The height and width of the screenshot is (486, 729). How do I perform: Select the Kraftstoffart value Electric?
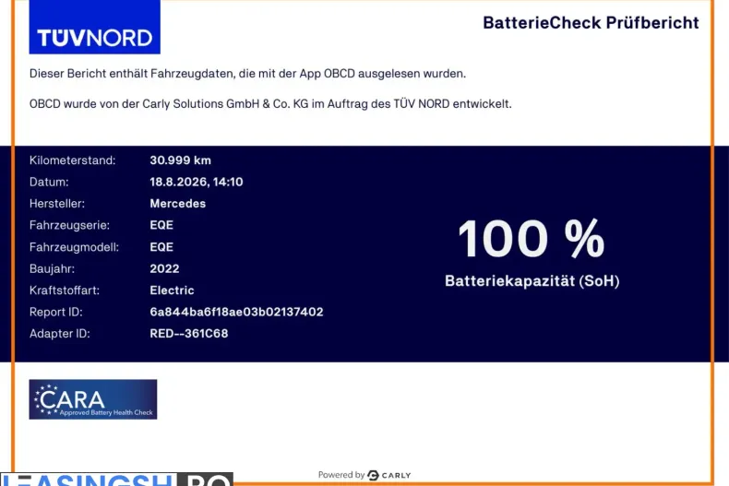click(172, 290)
